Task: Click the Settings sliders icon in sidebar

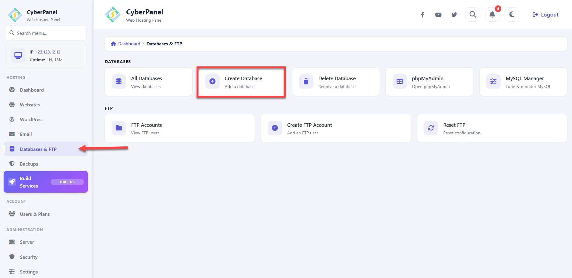Action: [12, 272]
